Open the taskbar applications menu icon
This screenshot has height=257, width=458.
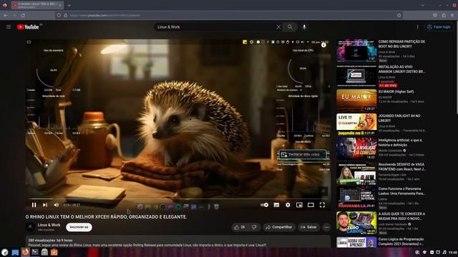pyautogui.click(x=5, y=252)
